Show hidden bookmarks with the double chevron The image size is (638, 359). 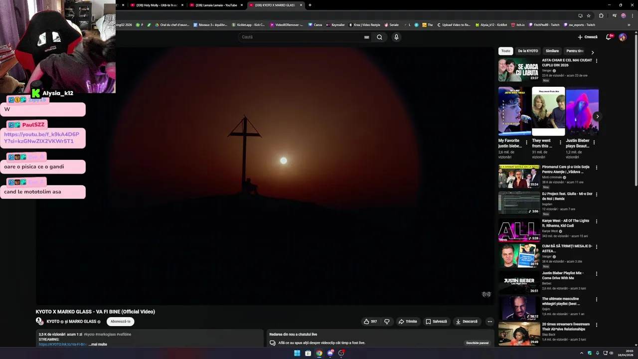pos(630,24)
